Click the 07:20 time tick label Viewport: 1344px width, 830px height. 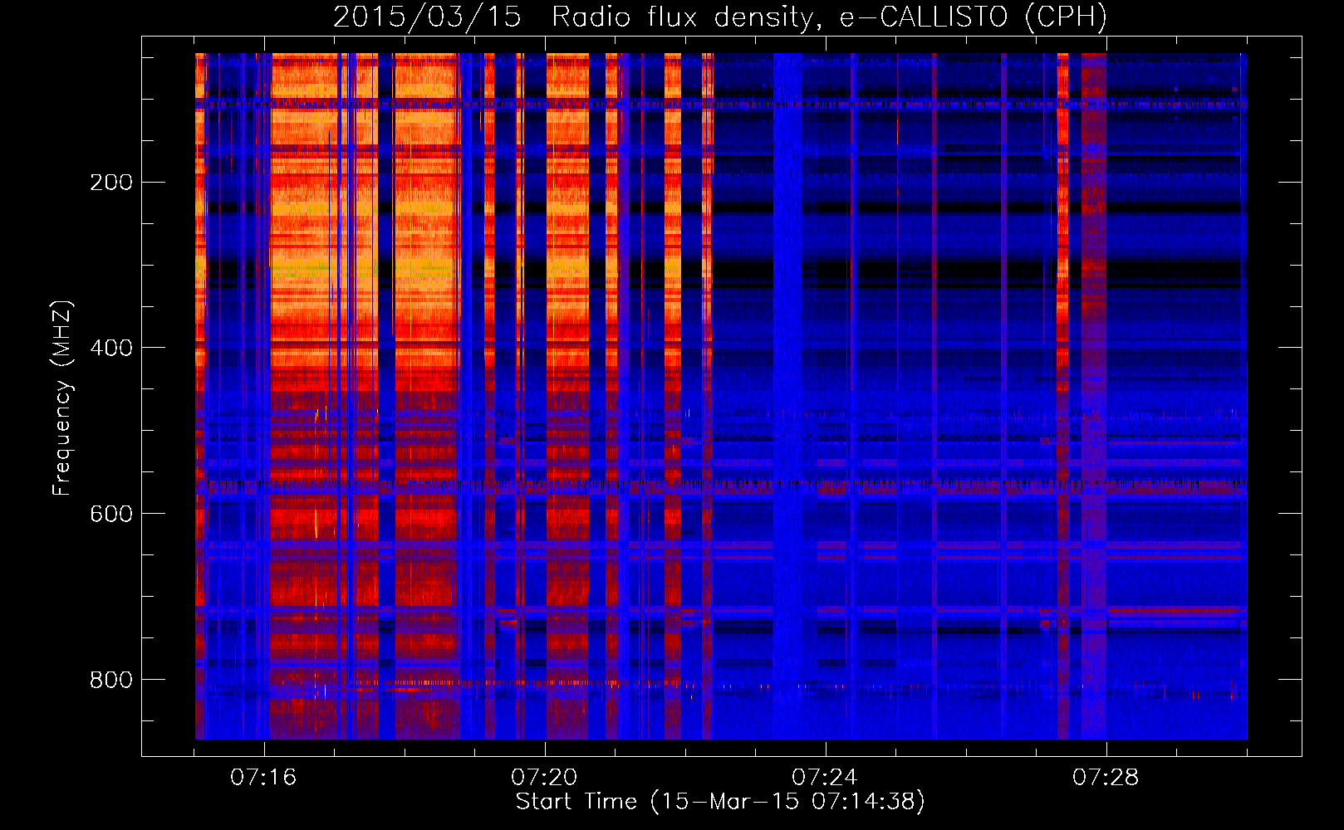tap(544, 778)
